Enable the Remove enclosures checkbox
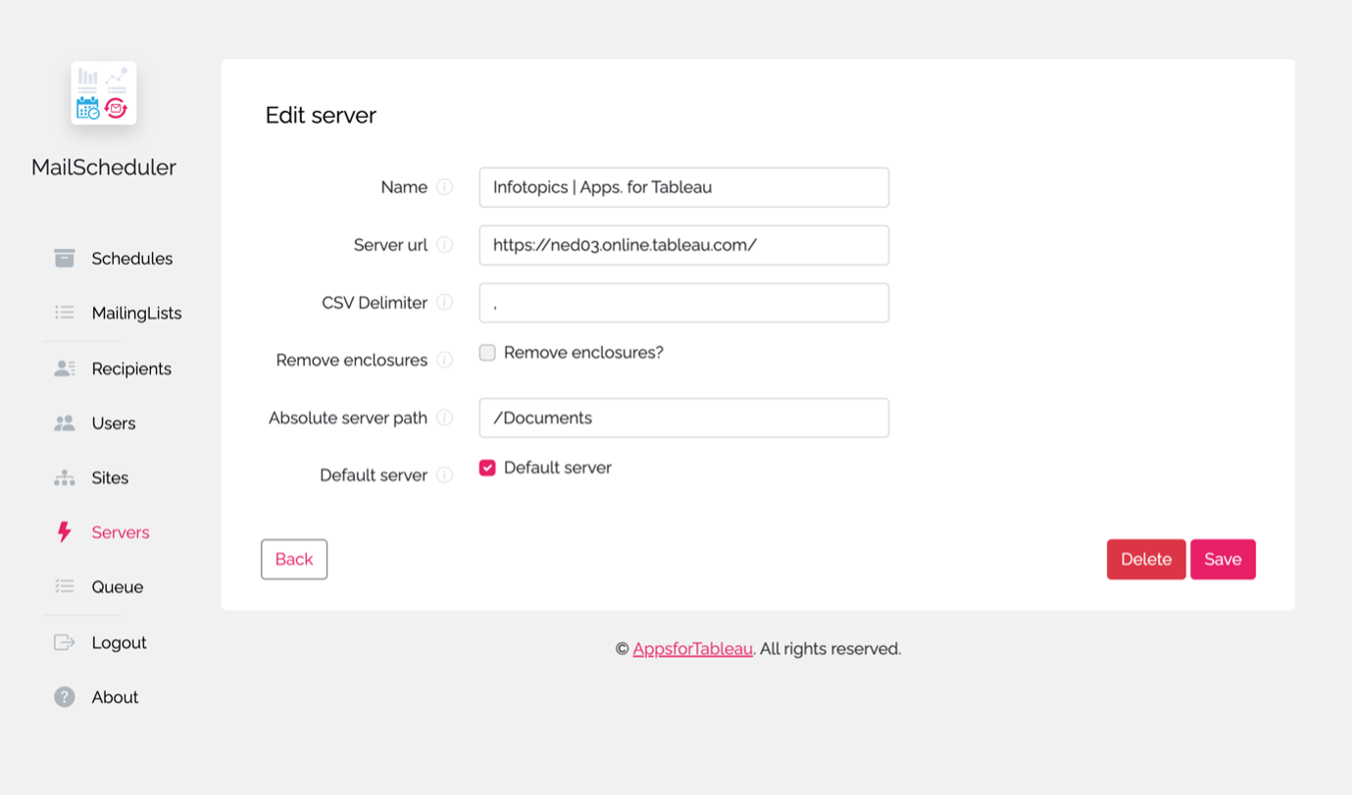1357x799 pixels. (487, 353)
